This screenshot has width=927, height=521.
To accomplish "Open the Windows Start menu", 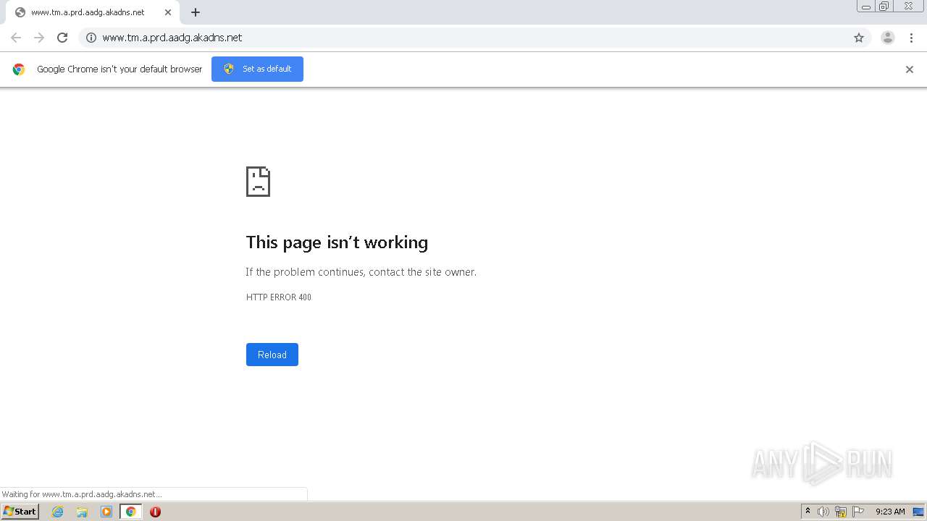I will click(x=20, y=512).
